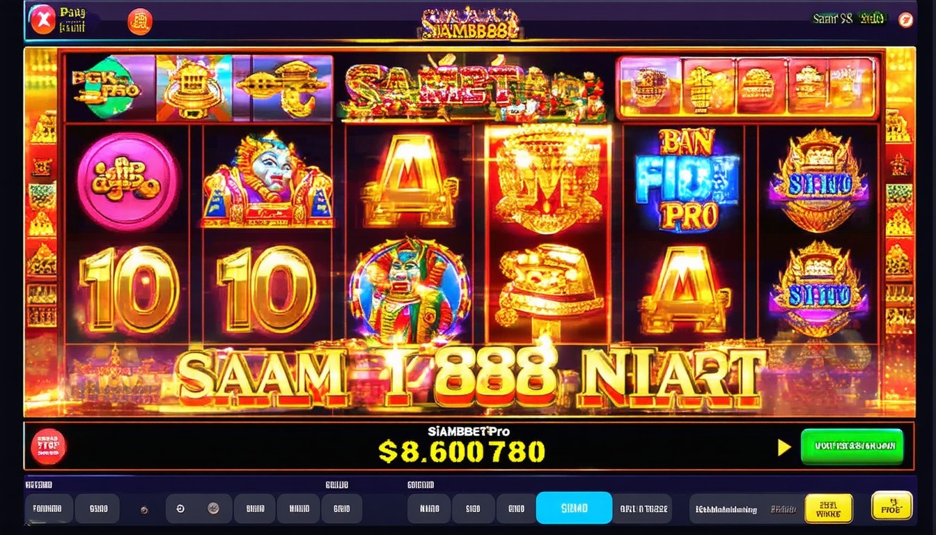
Task: Click the red STOP button beside the balance
Action: [48, 447]
